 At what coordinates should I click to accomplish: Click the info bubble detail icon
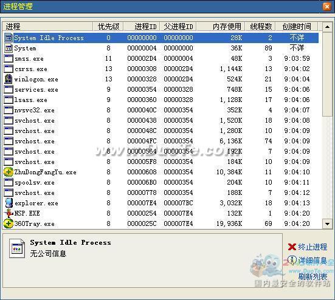[x=292, y=260]
